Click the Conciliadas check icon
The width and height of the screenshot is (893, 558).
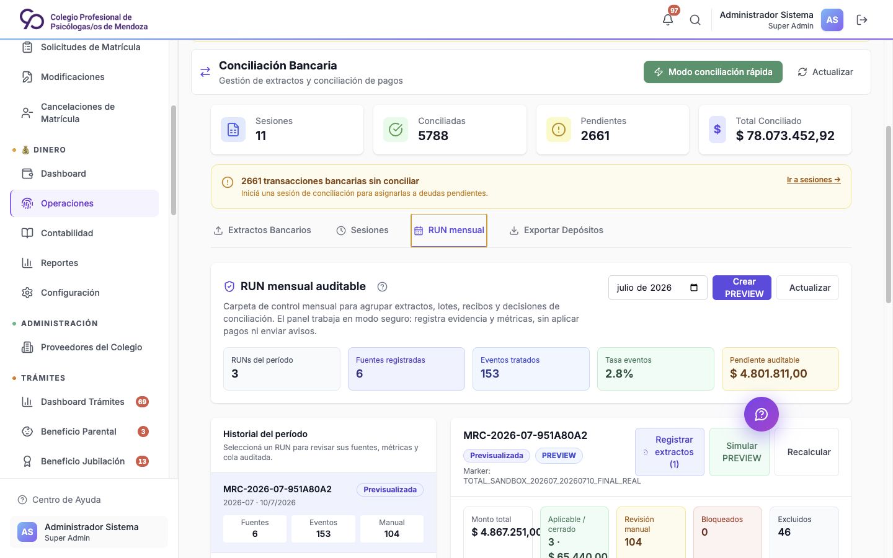(396, 130)
